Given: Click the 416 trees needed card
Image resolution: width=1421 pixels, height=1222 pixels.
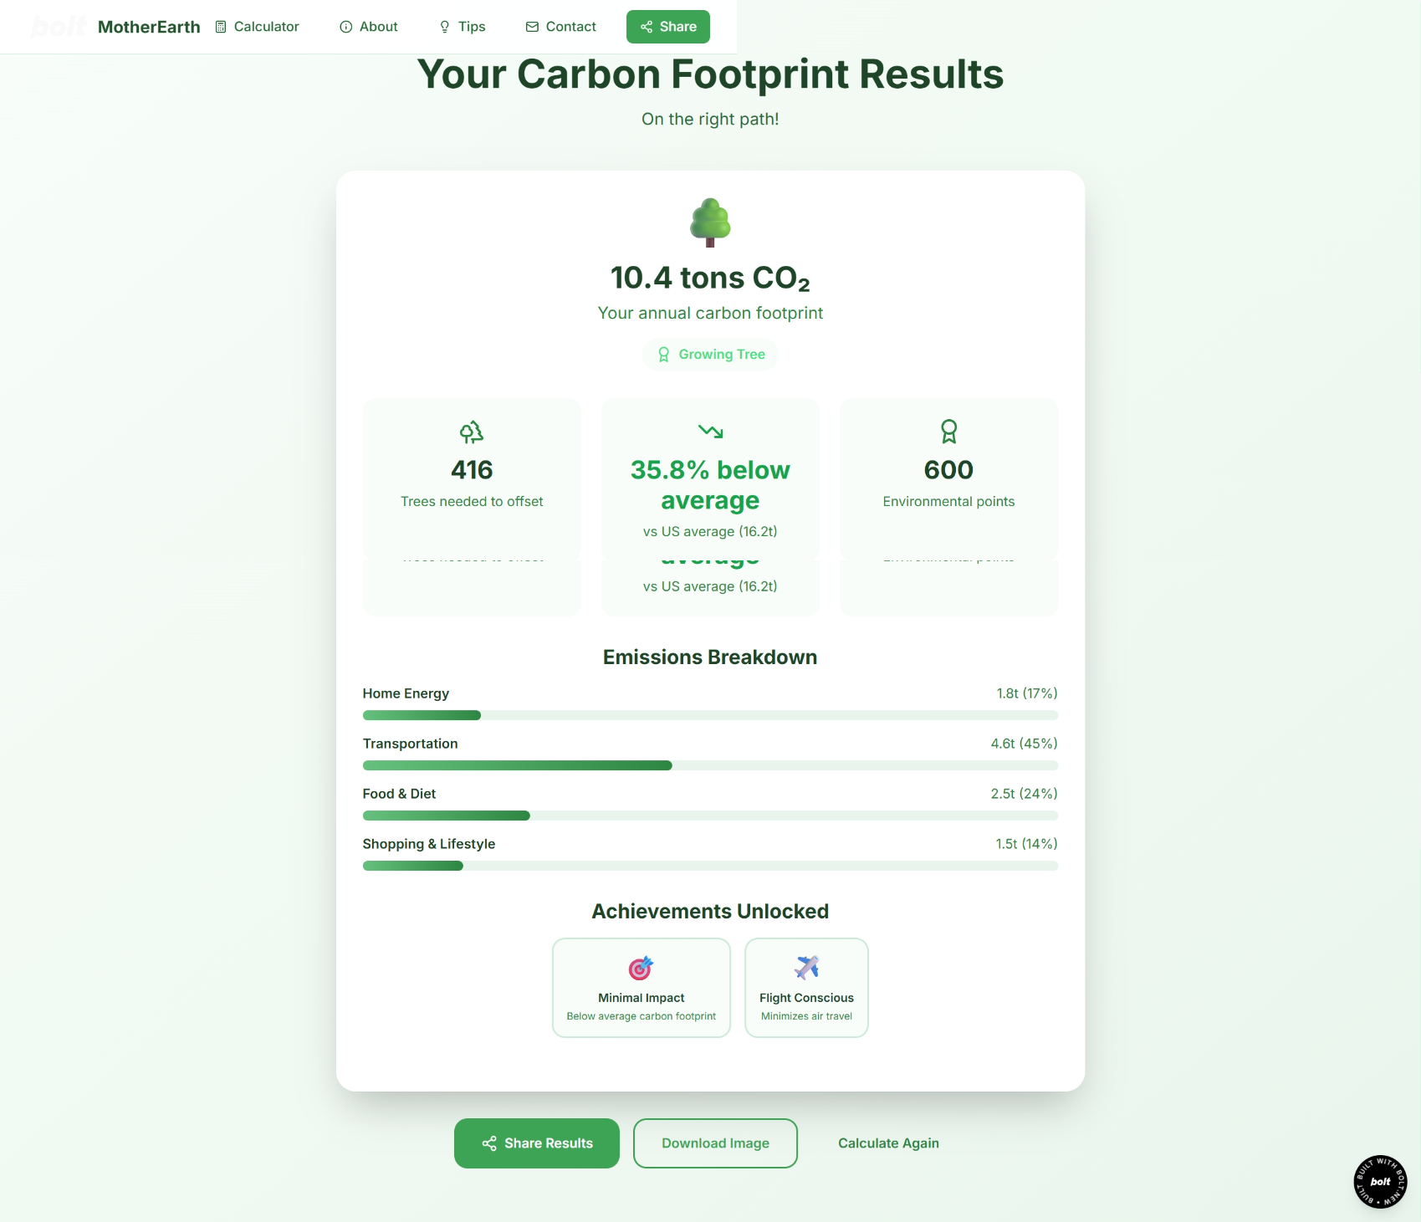Looking at the screenshot, I should click(472, 478).
